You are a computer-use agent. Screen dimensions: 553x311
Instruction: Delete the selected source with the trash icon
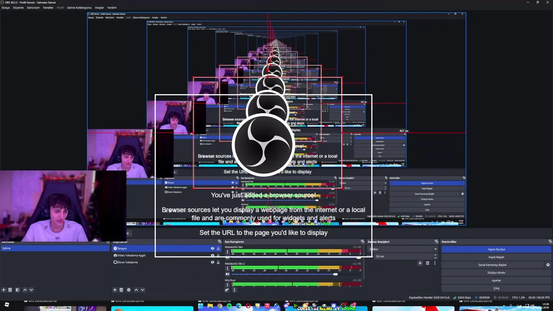[121, 290]
